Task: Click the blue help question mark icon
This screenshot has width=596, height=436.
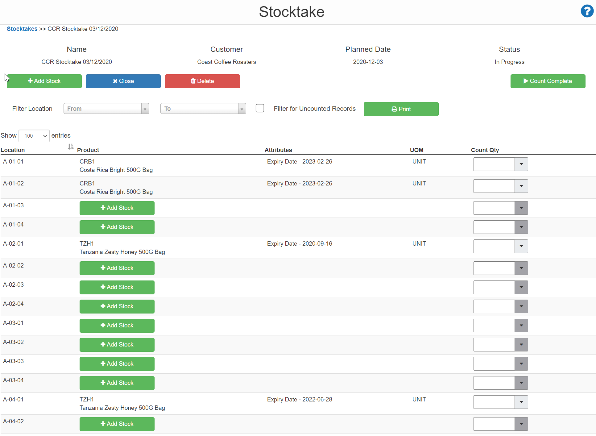Action: pos(587,11)
